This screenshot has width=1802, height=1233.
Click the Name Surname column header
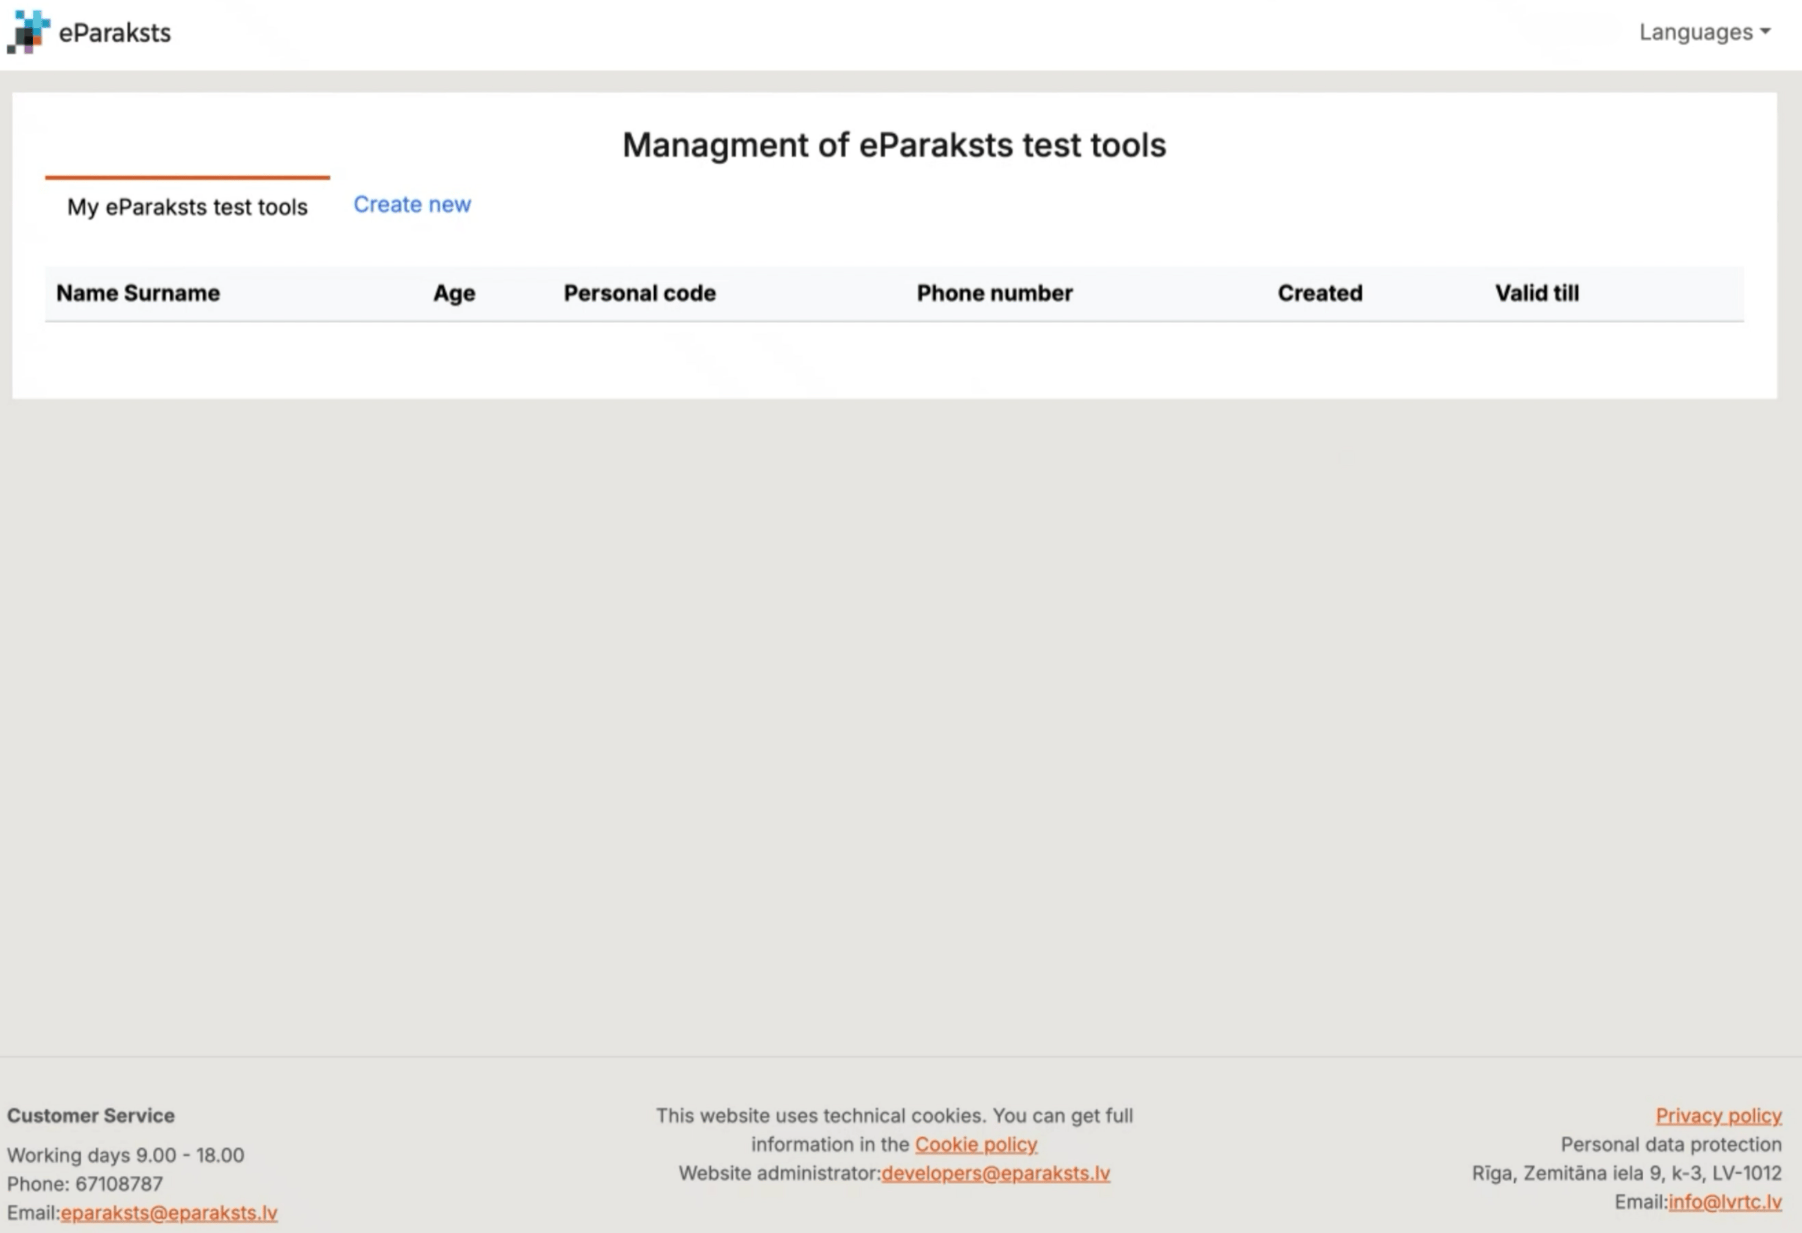(138, 293)
